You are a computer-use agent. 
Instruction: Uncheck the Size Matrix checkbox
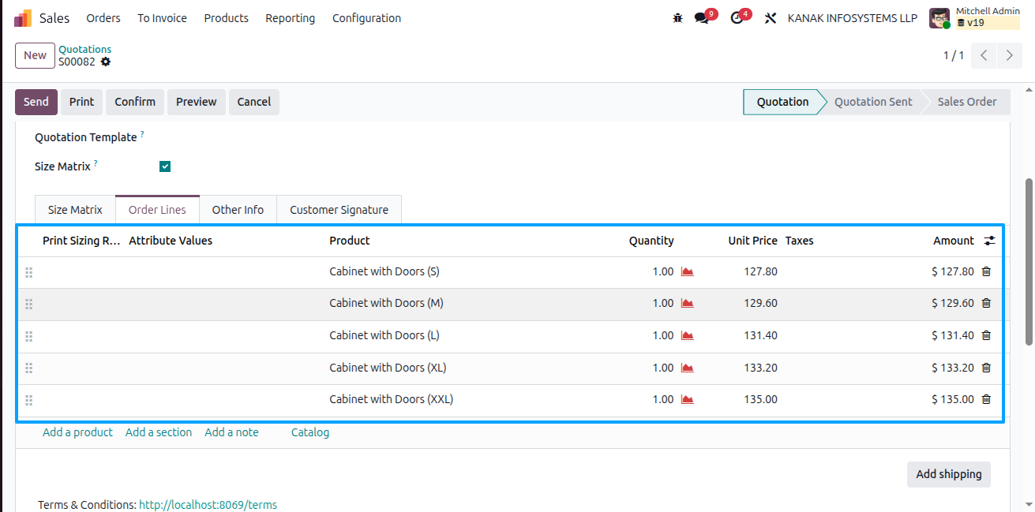click(x=165, y=166)
